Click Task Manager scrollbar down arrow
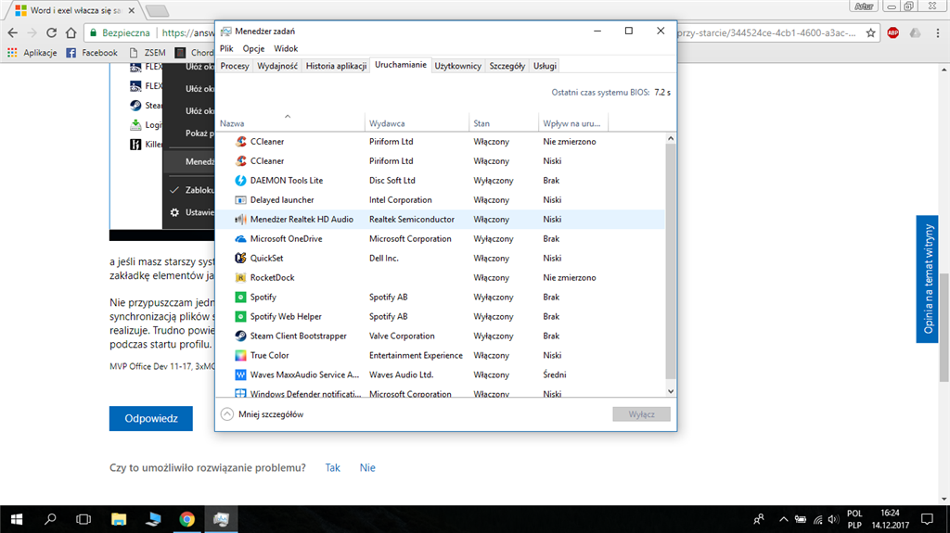Viewport: 950px width, 533px height. [x=670, y=391]
